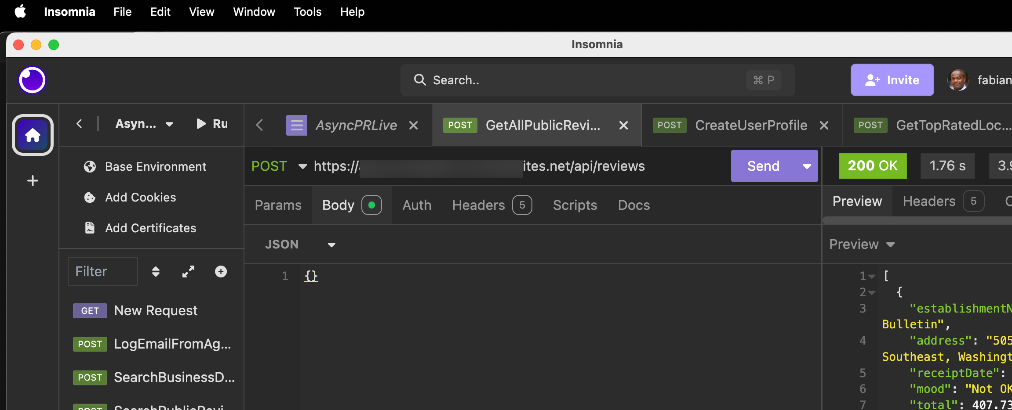Open the Window menu
Viewport: 1012px width, 410px height.
[254, 12]
